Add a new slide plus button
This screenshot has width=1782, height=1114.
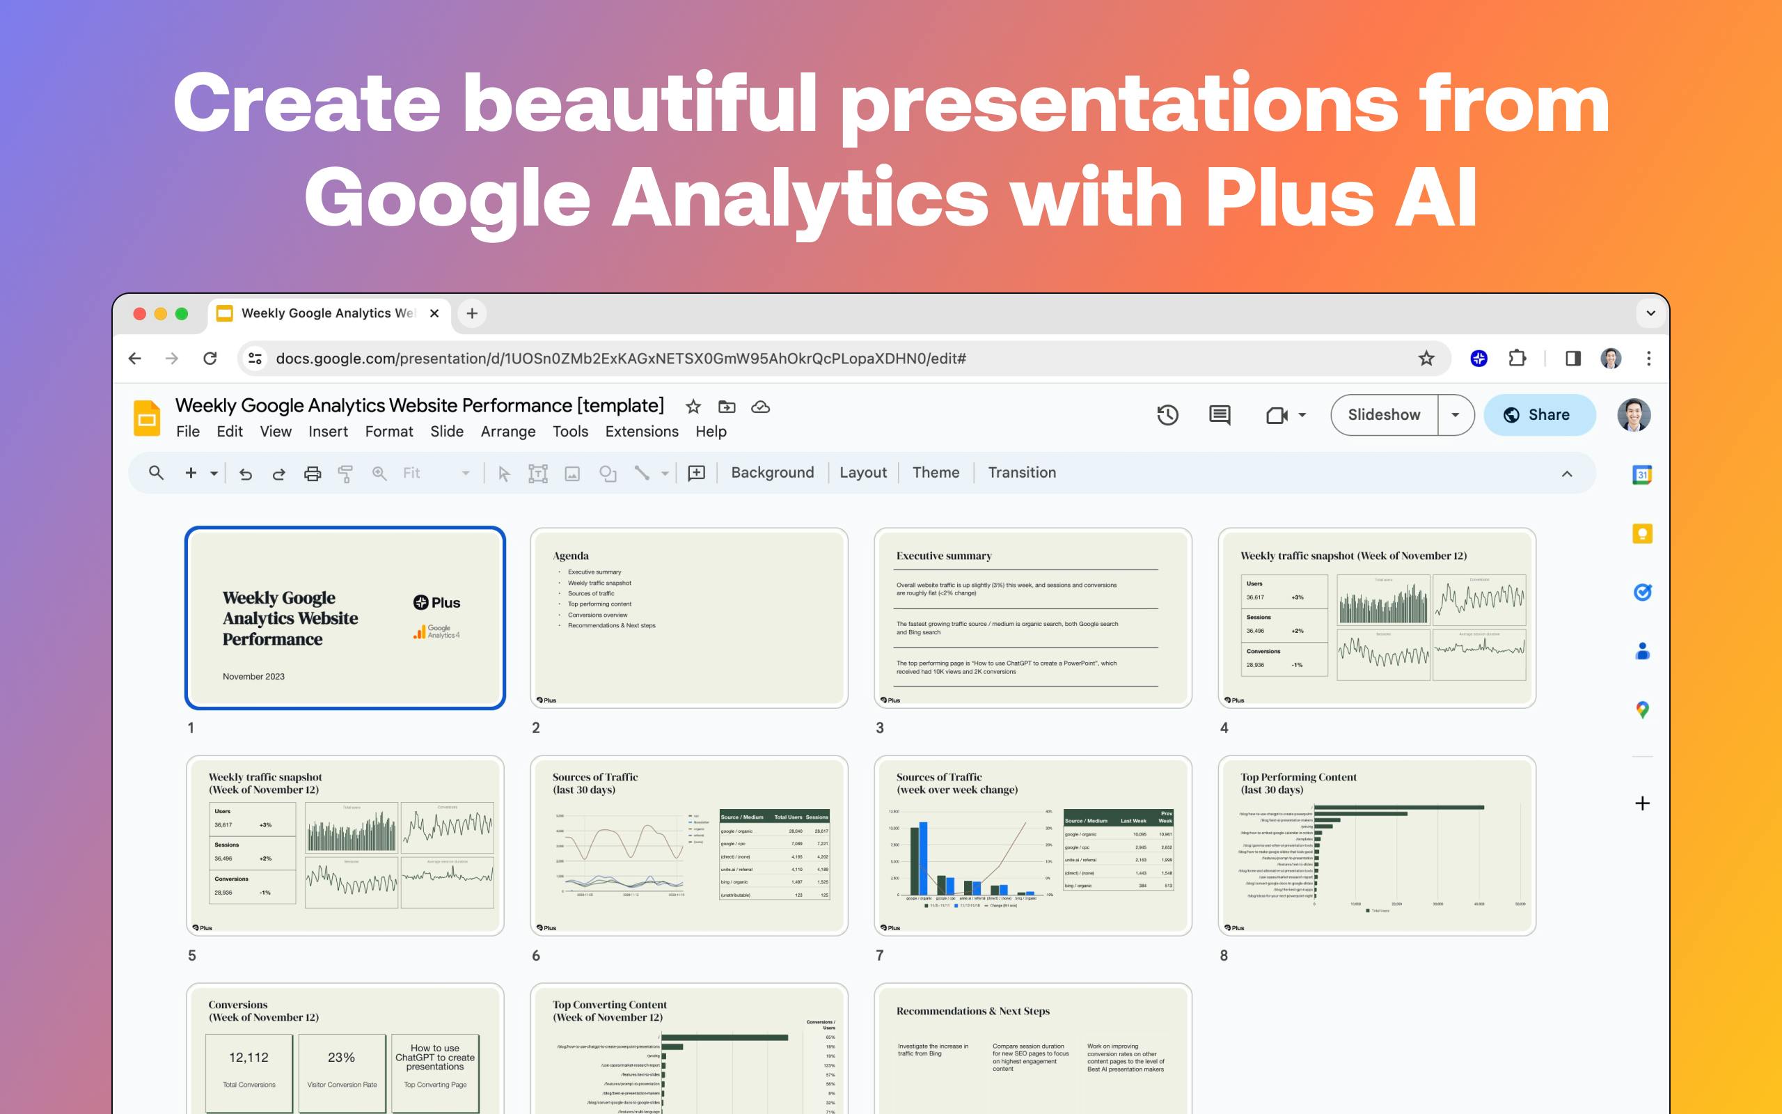tap(191, 472)
